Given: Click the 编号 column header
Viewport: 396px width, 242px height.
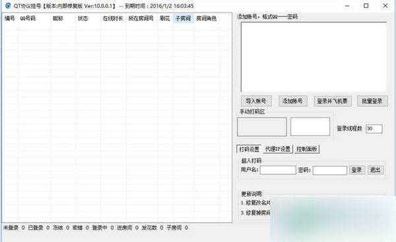Looking at the screenshot, I should pos(10,18).
